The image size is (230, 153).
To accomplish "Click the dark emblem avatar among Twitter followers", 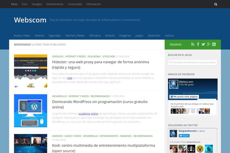I will pyautogui.click(x=191, y=149).
